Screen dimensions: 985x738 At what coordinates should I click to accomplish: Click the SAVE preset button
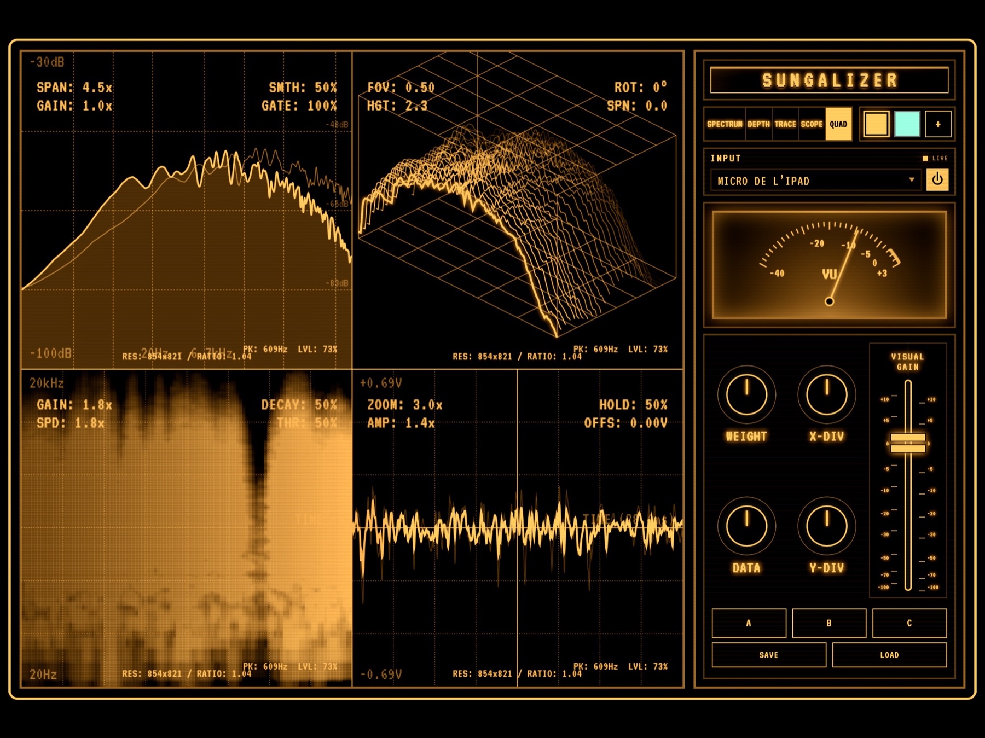(x=769, y=655)
